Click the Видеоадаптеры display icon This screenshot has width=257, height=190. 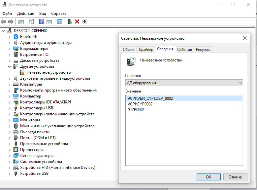click(16, 49)
